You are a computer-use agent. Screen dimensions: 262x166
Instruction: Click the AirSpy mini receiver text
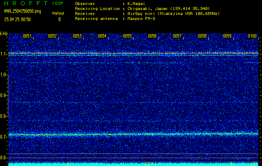point(174,14)
